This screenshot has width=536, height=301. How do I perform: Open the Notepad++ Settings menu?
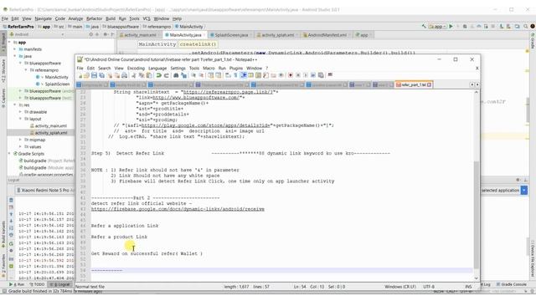point(178,69)
